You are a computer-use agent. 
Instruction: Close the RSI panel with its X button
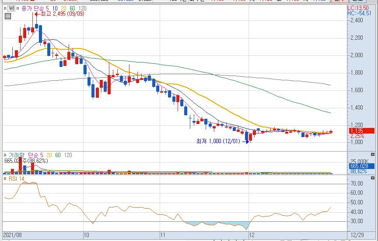pos(373,178)
